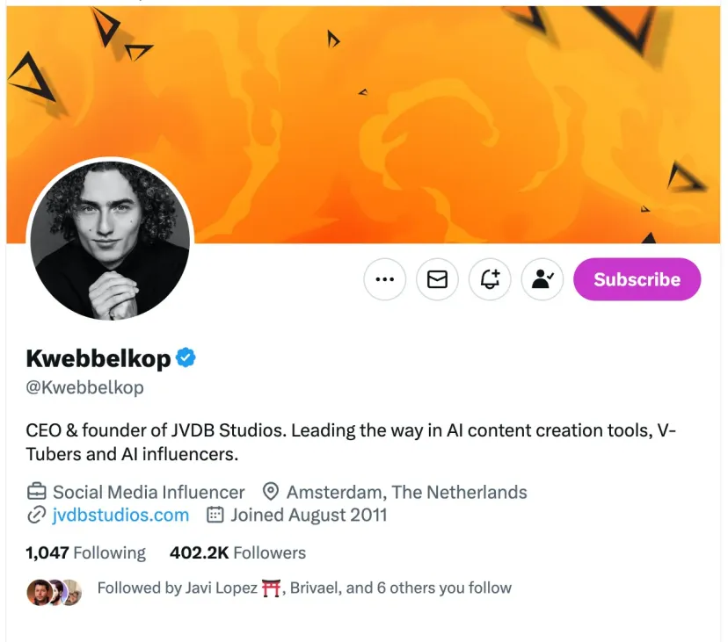View followers you know avatars

[x=55, y=592]
